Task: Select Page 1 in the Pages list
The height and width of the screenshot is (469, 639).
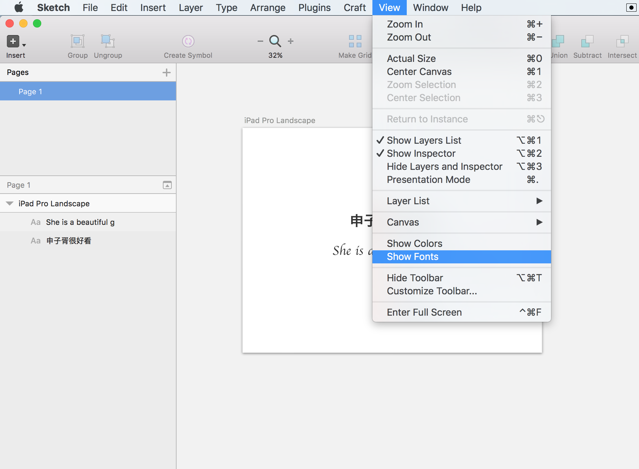Action: coord(88,91)
